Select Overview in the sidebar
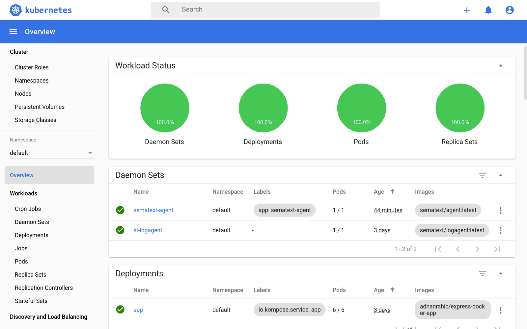Viewport: 527px width, 329px height. point(49,175)
